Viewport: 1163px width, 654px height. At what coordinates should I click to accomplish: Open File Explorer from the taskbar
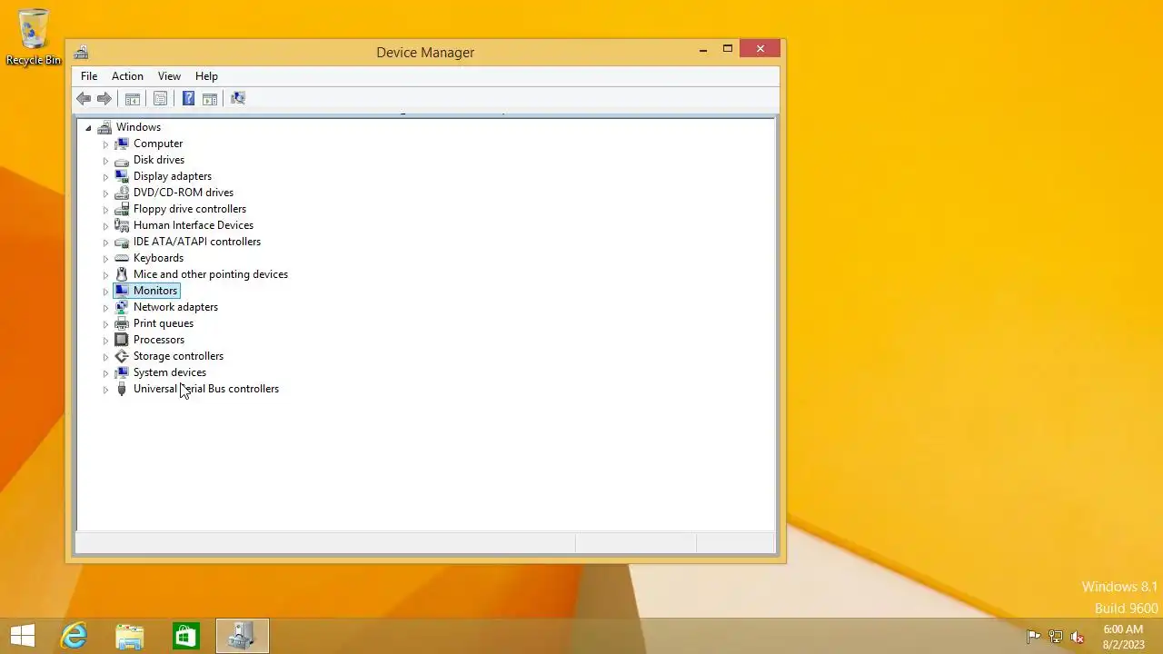130,636
